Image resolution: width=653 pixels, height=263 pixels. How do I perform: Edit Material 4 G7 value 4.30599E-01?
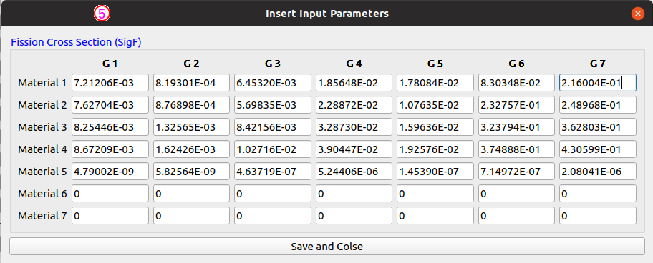tap(598, 149)
